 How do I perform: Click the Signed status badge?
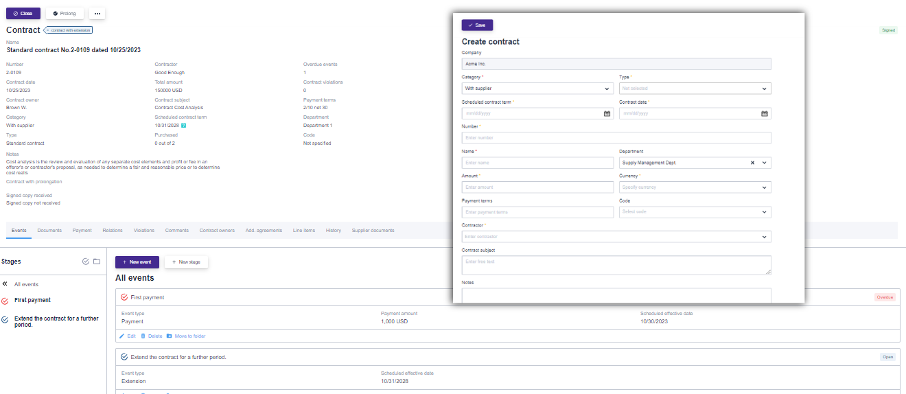(888, 30)
